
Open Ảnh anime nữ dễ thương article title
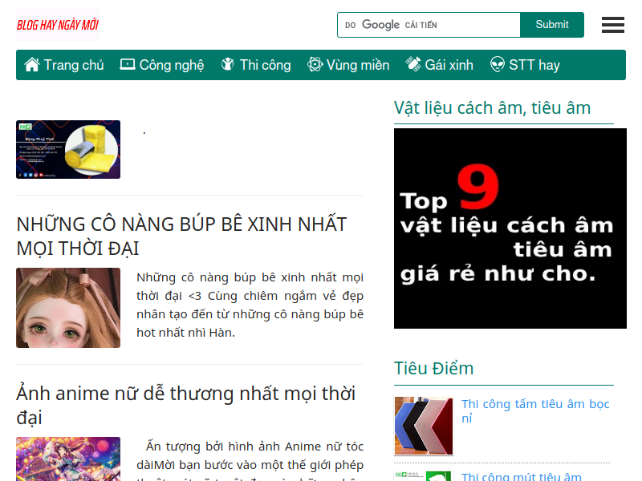point(186,405)
